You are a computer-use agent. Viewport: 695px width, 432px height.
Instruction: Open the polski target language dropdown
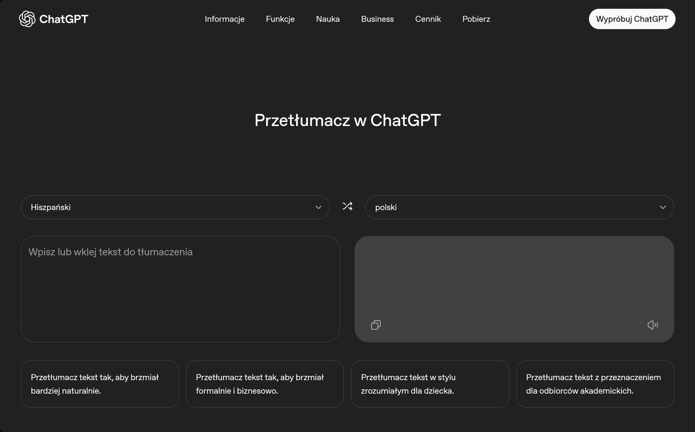click(x=519, y=207)
